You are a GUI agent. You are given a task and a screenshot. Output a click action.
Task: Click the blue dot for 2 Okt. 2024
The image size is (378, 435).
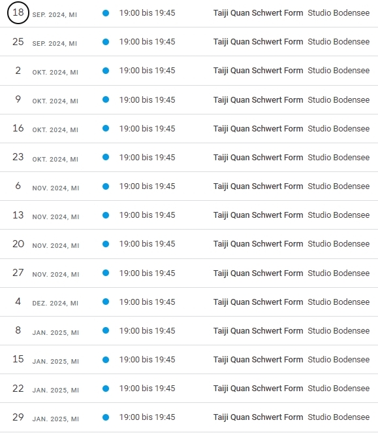[106, 71]
